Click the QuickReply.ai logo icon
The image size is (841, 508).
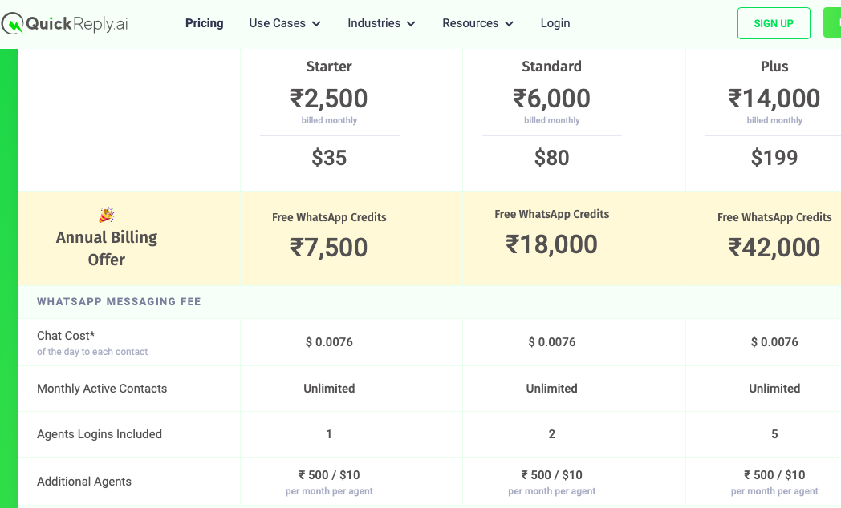point(12,23)
